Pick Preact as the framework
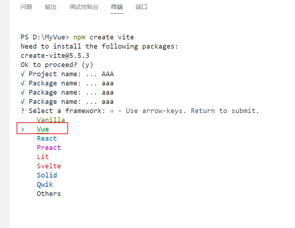This screenshot has height=228, width=295. click(x=49, y=147)
